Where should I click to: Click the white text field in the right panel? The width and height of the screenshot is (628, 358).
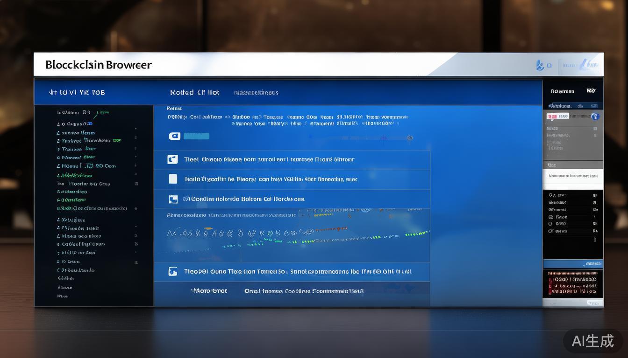[x=573, y=176]
